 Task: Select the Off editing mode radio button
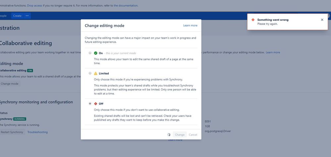point(90,104)
